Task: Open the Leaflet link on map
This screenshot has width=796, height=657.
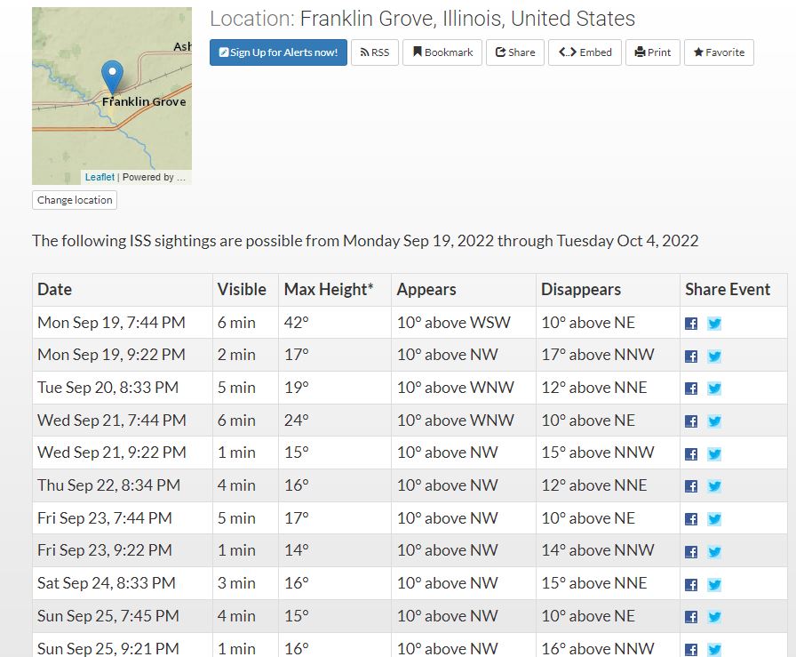Action: pos(99,177)
